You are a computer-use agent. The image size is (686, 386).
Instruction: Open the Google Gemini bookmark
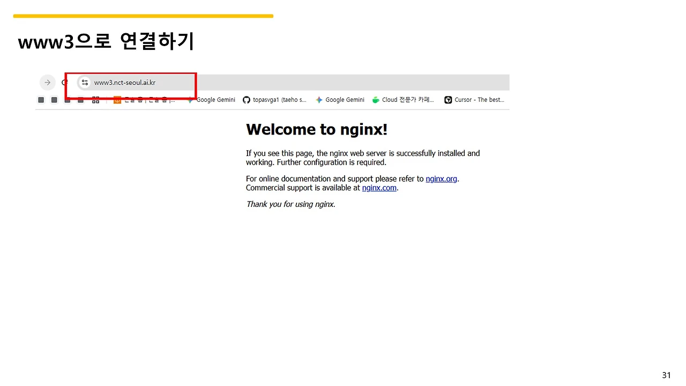click(216, 100)
